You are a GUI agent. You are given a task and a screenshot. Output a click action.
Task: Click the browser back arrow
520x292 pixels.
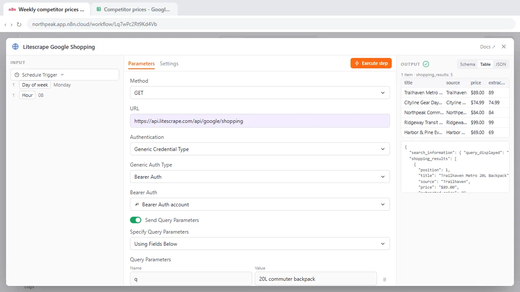tap(5, 24)
